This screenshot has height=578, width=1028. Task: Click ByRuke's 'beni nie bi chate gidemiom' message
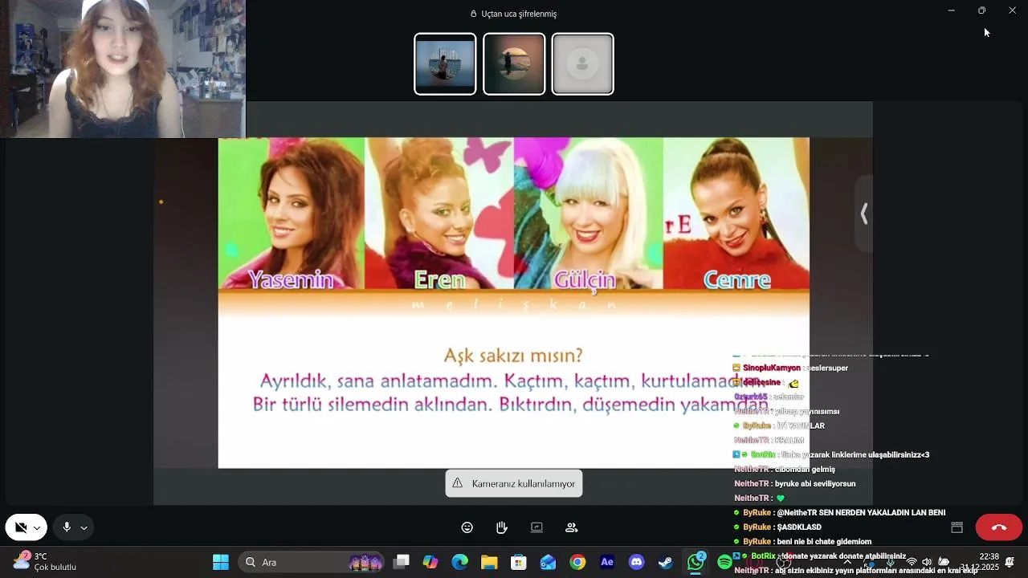point(802,542)
